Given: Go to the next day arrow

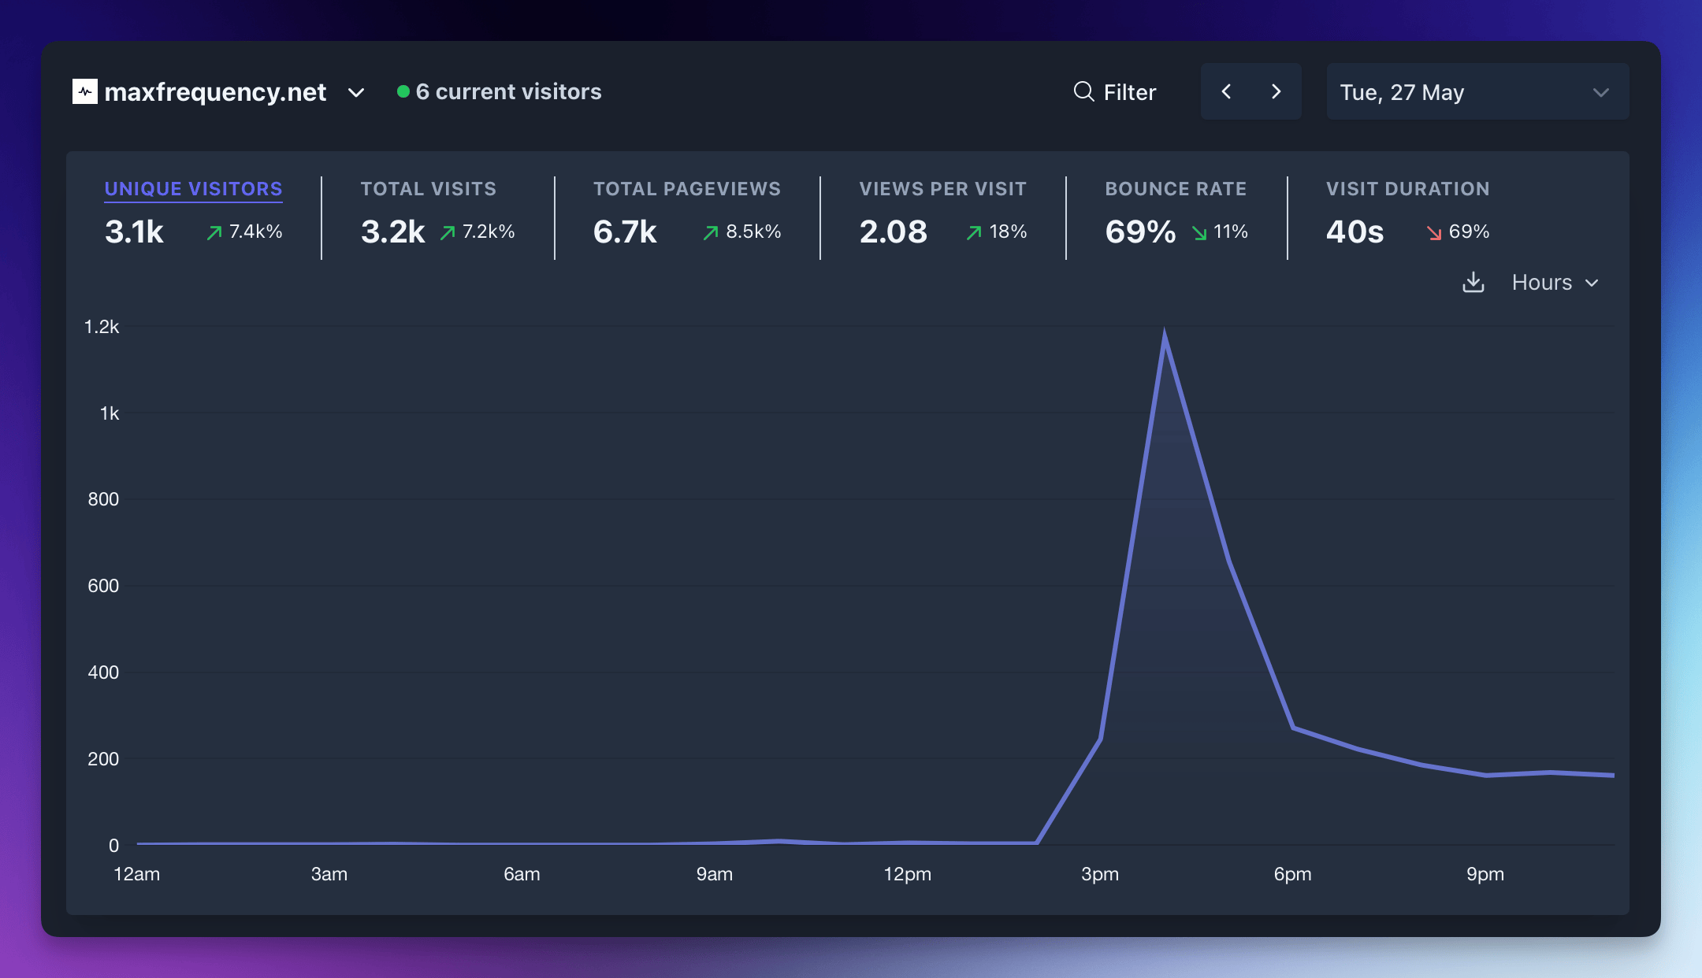Looking at the screenshot, I should 1276,92.
